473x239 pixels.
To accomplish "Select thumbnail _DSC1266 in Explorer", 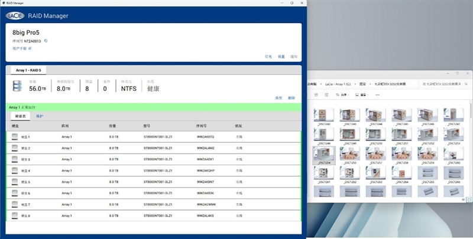I will 453,175.
